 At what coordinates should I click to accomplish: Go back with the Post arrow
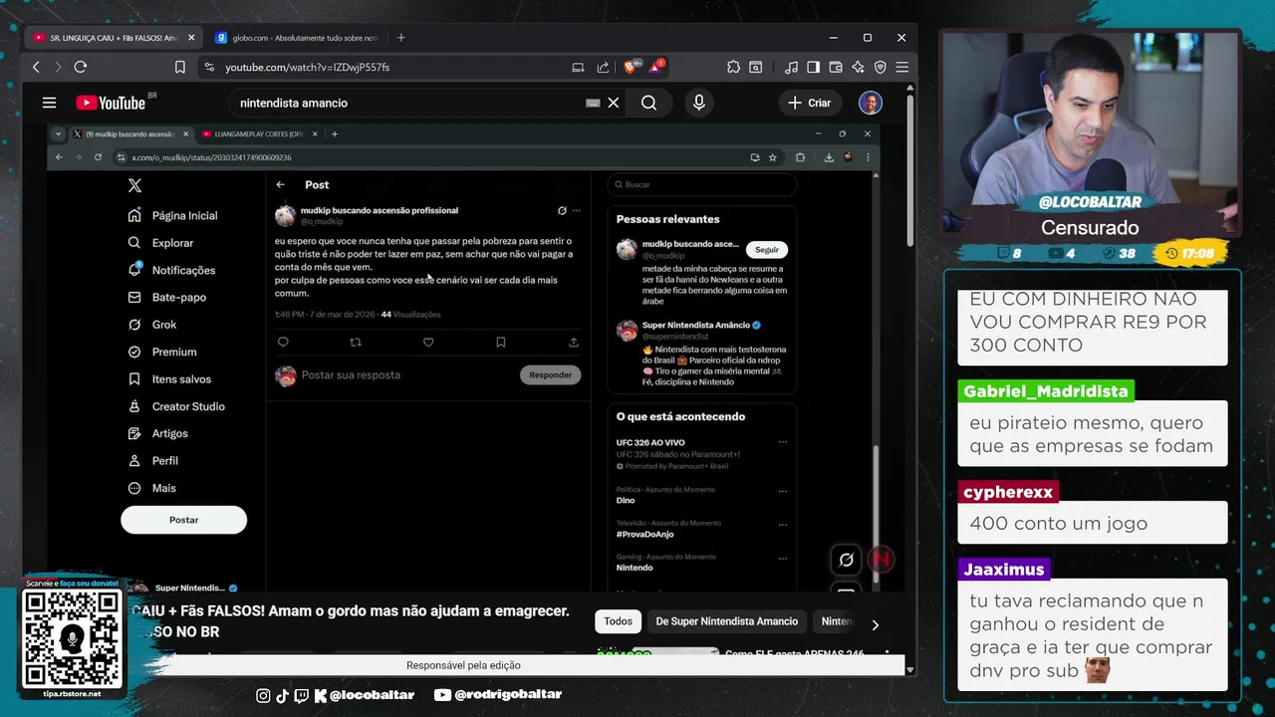pos(281,184)
